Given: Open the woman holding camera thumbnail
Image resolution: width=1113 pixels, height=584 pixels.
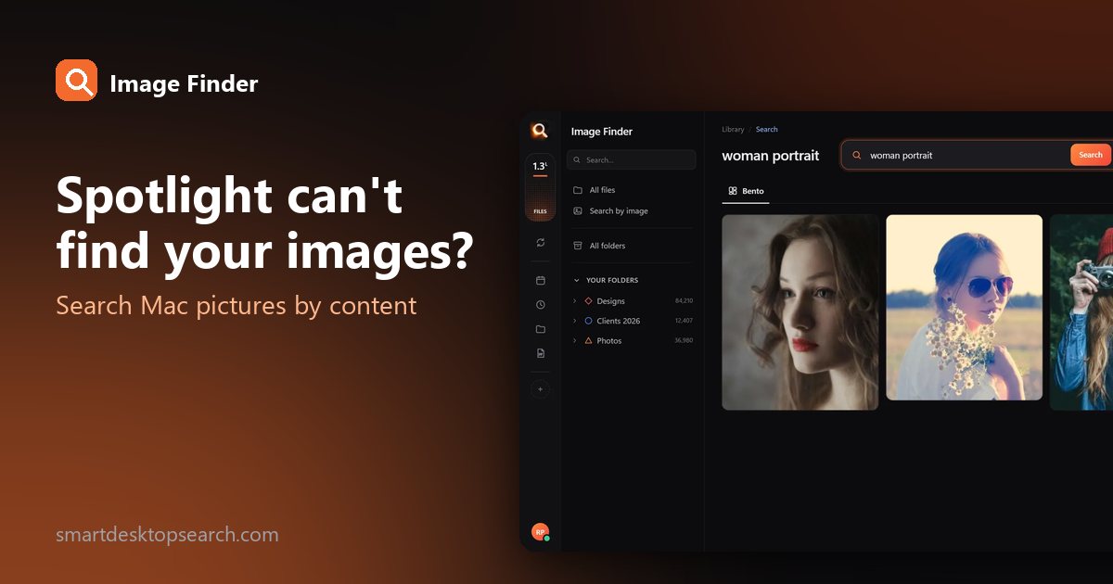Looking at the screenshot, I should (1081, 312).
